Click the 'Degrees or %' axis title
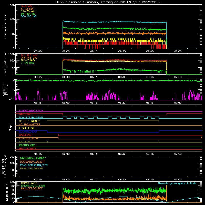 pos(7,192)
